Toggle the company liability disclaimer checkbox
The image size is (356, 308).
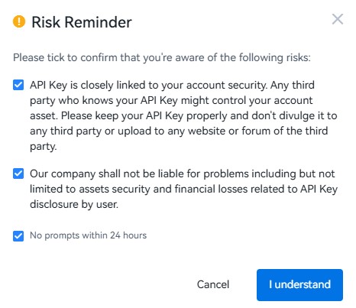(x=18, y=173)
